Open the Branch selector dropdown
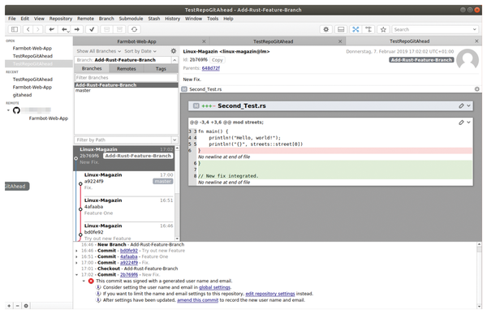This screenshot has height=314, width=487. pos(175,60)
